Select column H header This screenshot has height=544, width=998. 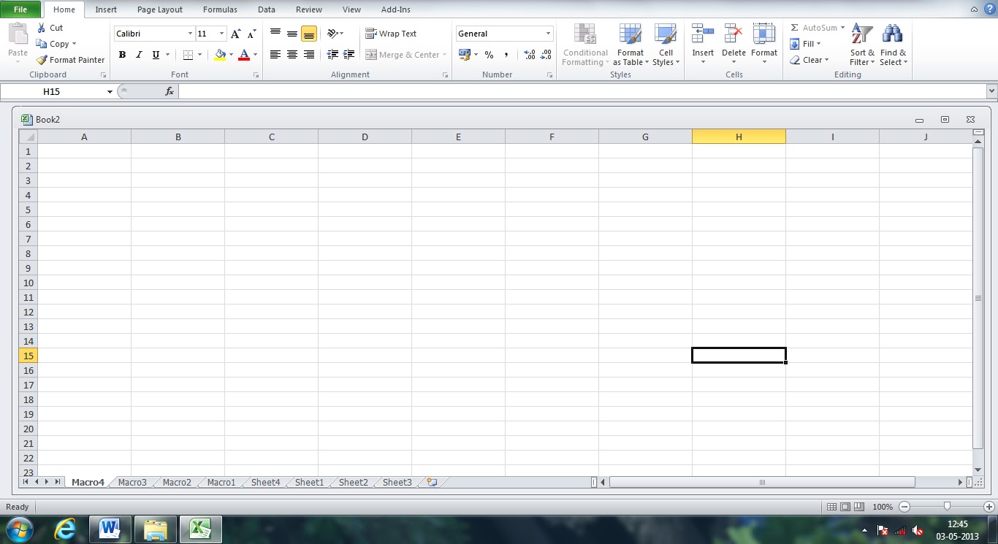pyautogui.click(x=739, y=137)
